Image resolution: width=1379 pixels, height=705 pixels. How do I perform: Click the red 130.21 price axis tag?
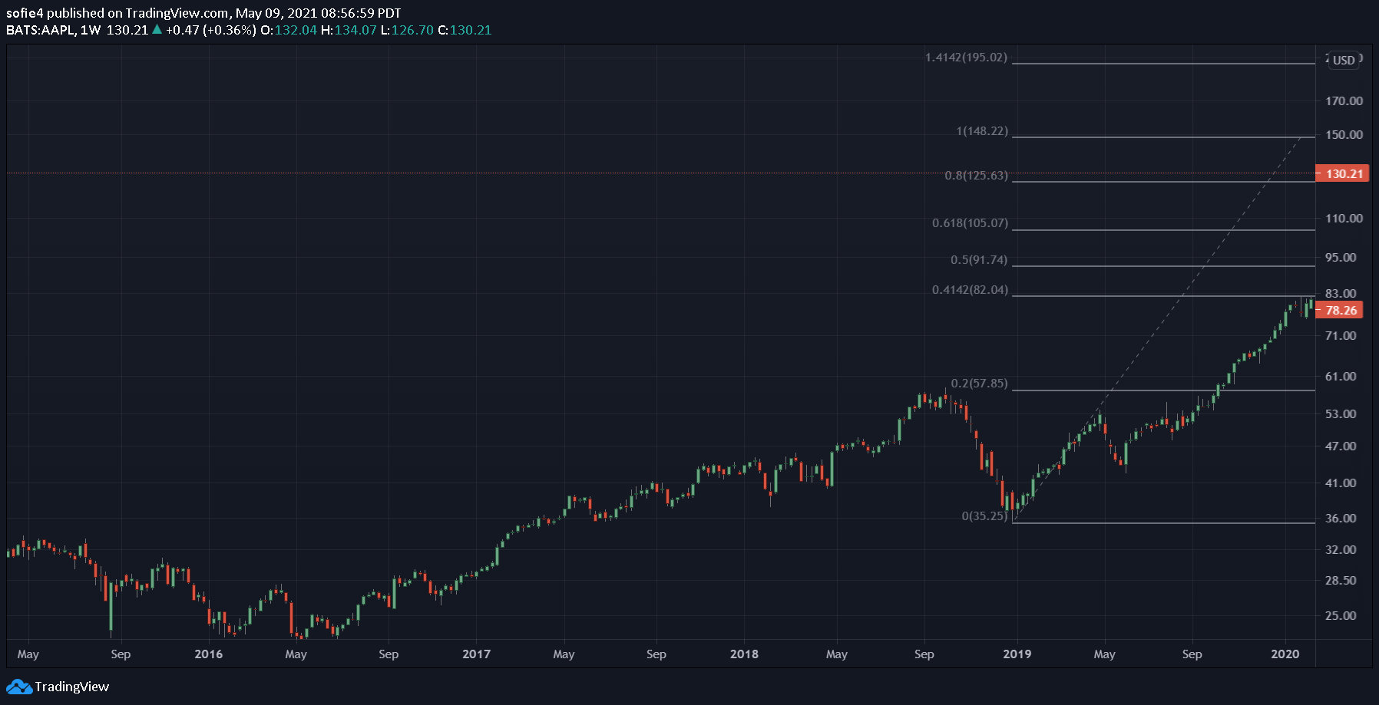pyautogui.click(x=1342, y=173)
